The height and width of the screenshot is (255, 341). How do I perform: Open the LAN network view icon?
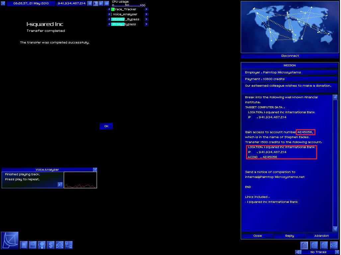coord(69,245)
